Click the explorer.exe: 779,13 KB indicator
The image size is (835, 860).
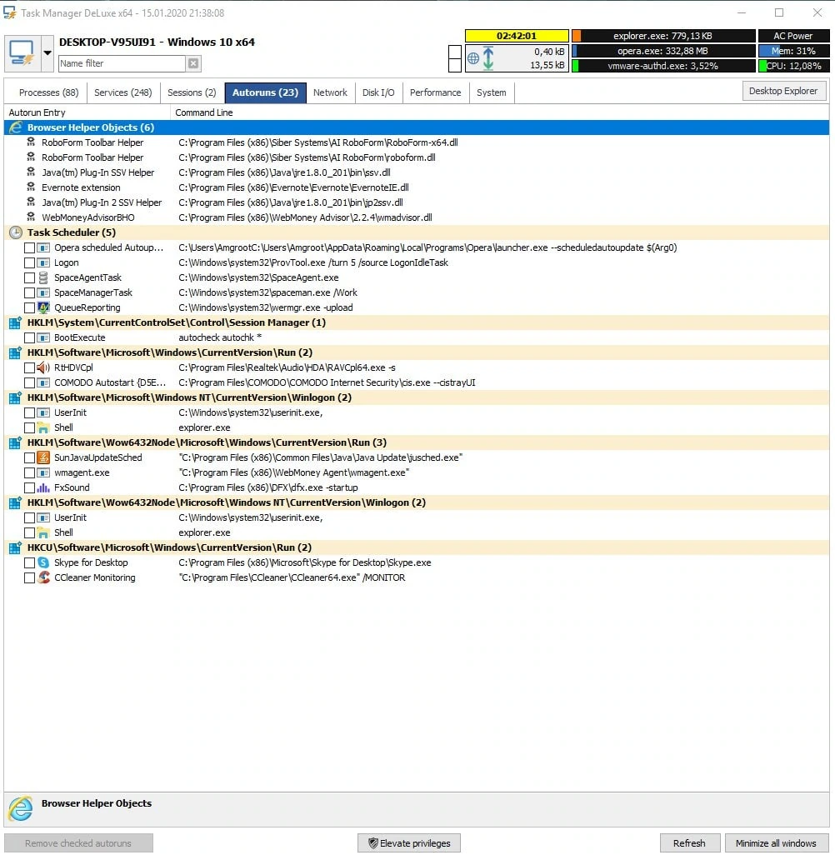[x=663, y=36]
